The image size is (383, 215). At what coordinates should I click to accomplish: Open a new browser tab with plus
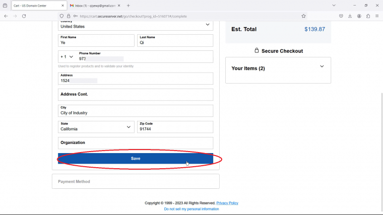point(128,6)
